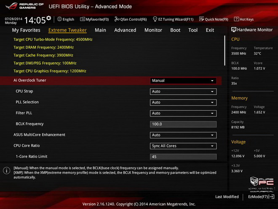Select the BCLK Frequency label
The image size is (278, 209).
click(29, 124)
